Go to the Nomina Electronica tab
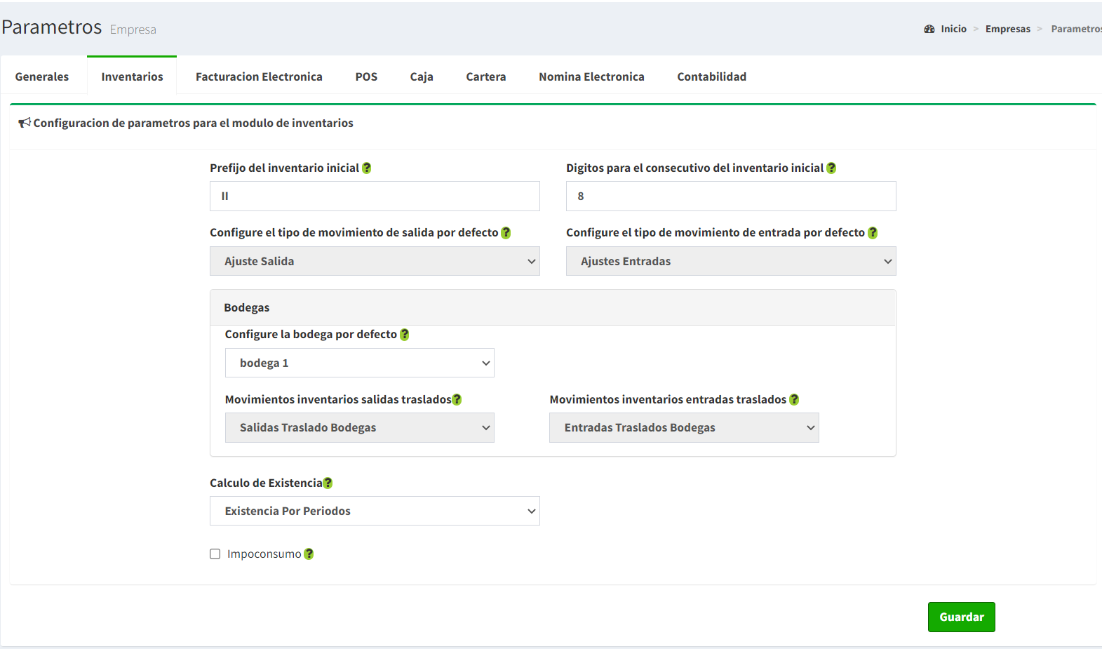This screenshot has height=649, width=1102. pyautogui.click(x=591, y=76)
